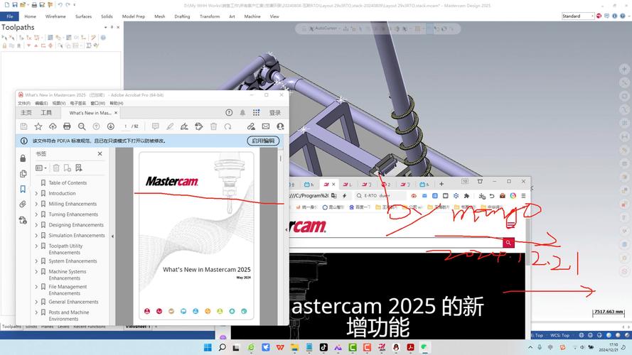Open the bookmarks options dropdown in Acrobat
Image resolution: width=632 pixels, height=355 pixels.
[41, 168]
